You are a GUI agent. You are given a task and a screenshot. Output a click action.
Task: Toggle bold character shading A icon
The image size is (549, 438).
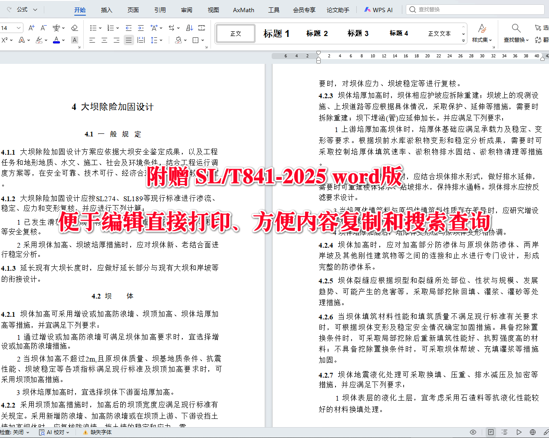pyautogui.click(x=74, y=39)
